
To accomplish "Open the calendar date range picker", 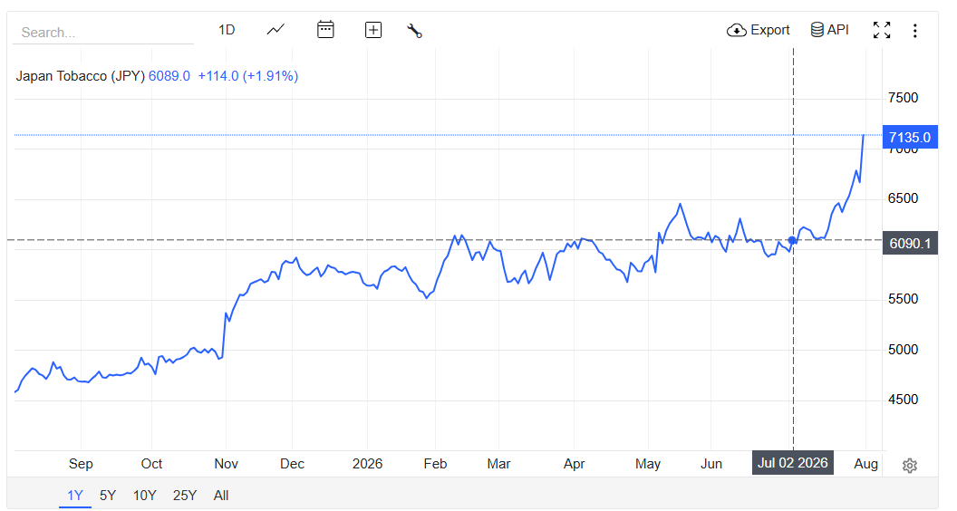I will (325, 29).
